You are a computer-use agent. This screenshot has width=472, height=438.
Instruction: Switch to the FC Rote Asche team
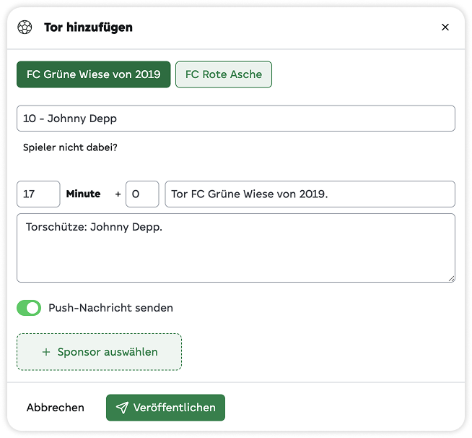224,74
